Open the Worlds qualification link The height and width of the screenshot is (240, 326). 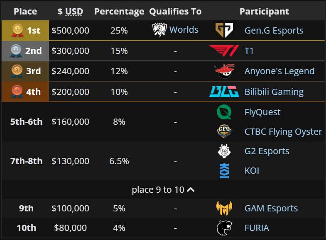tap(184, 30)
